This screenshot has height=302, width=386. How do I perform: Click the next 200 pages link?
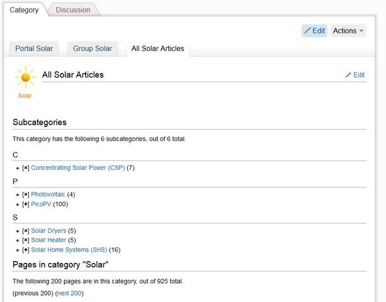click(x=69, y=293)
